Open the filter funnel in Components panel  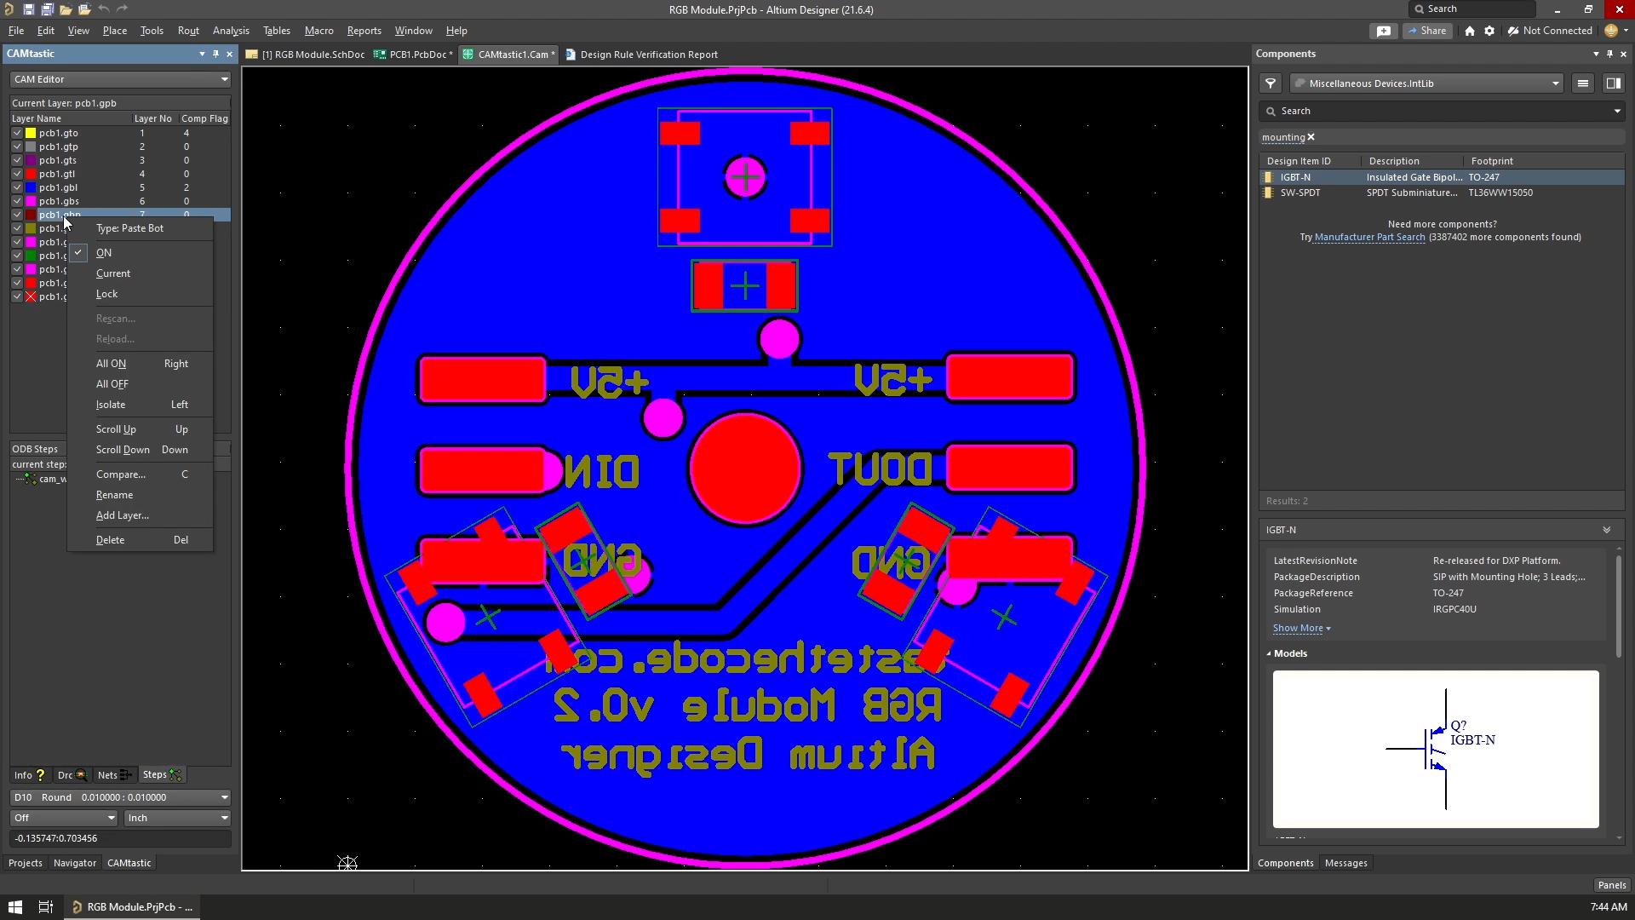tap(1271, 83)
